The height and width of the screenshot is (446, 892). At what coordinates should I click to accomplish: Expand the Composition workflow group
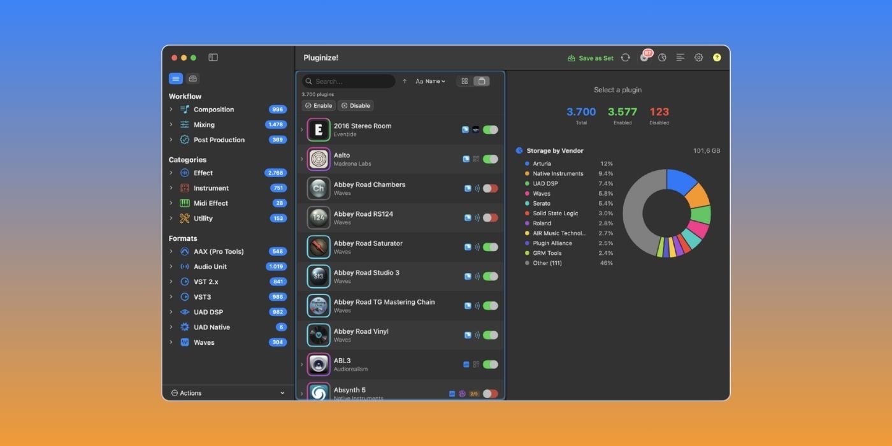click(171, 110)
